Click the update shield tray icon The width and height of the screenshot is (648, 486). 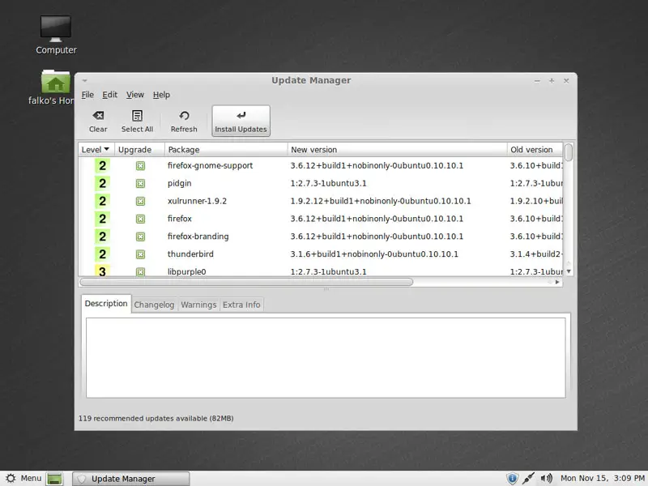512,479
